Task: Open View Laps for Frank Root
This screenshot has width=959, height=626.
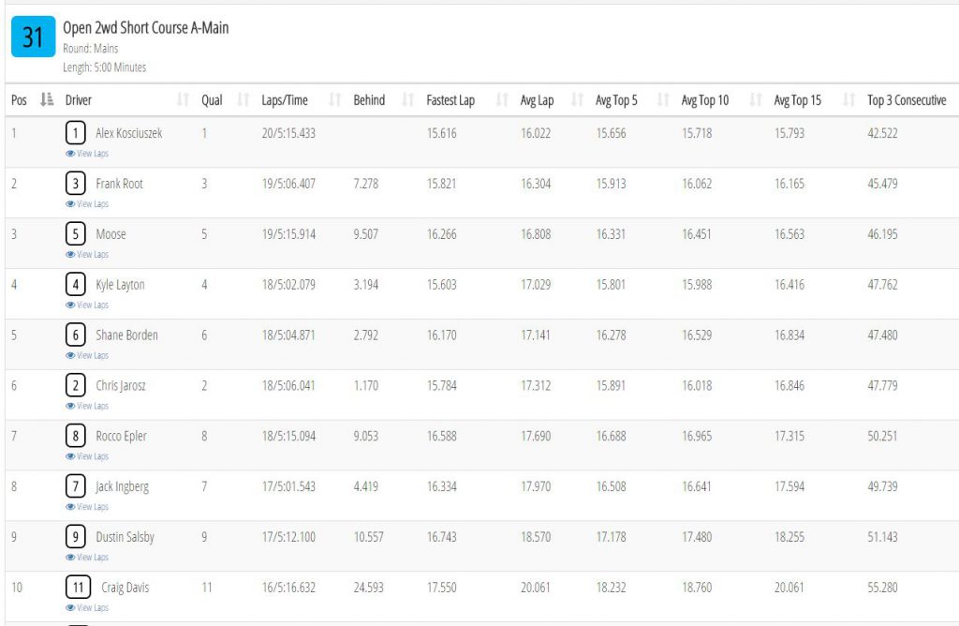Action: pos(87,203)
